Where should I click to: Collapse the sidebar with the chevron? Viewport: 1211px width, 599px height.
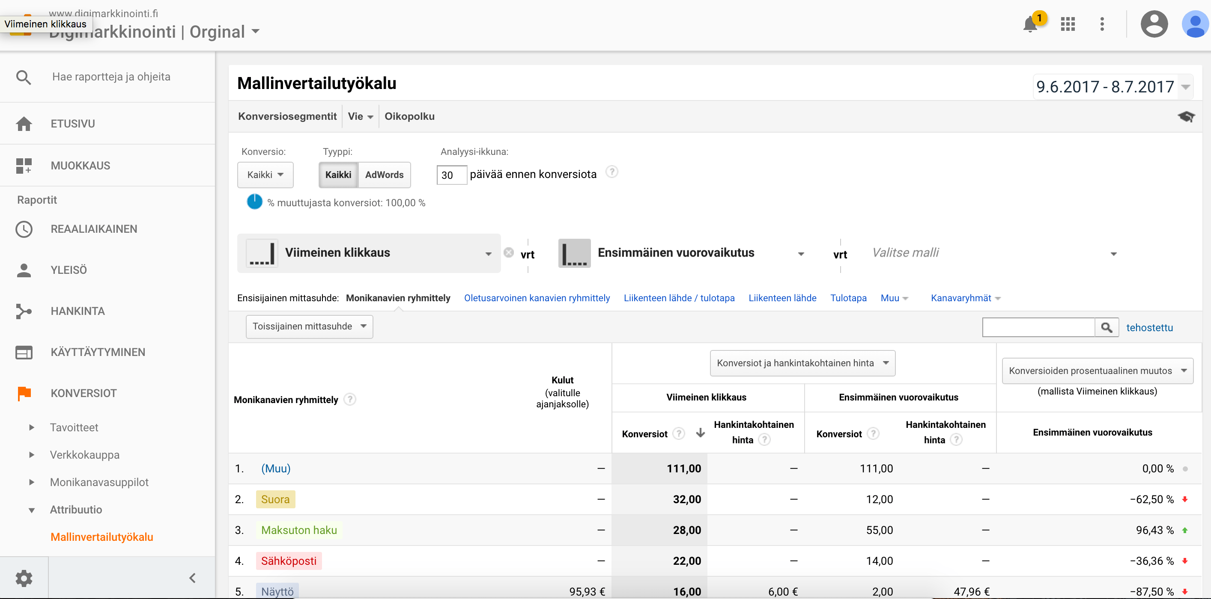192,578
